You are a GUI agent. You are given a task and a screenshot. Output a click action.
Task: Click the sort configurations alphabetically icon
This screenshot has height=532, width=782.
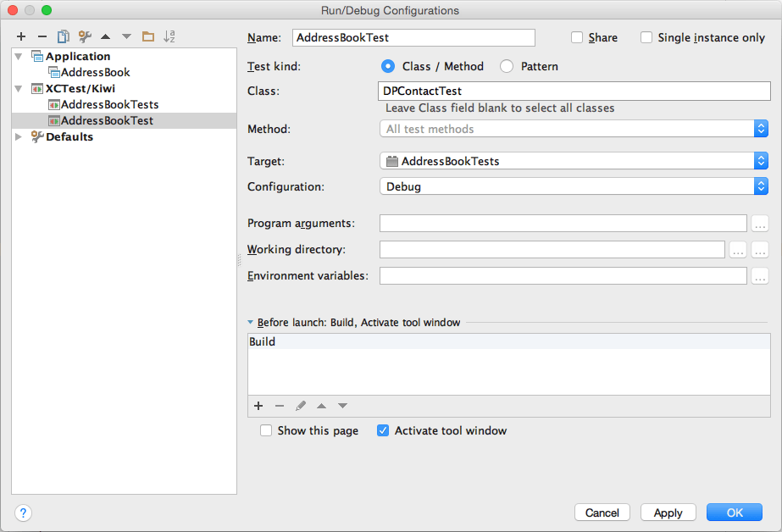(x=169, y=36)
